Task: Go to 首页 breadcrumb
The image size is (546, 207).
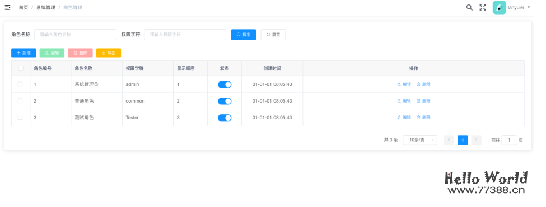Action: 24,7
